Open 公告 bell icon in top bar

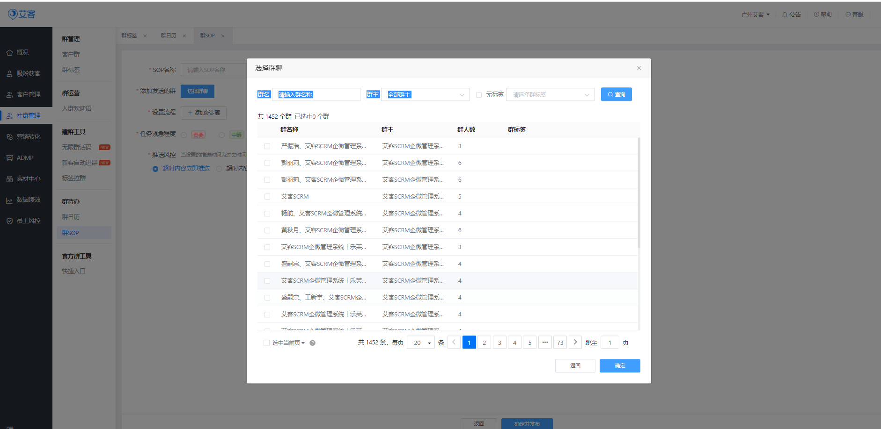pyautogui.click(x=785, y=14)
